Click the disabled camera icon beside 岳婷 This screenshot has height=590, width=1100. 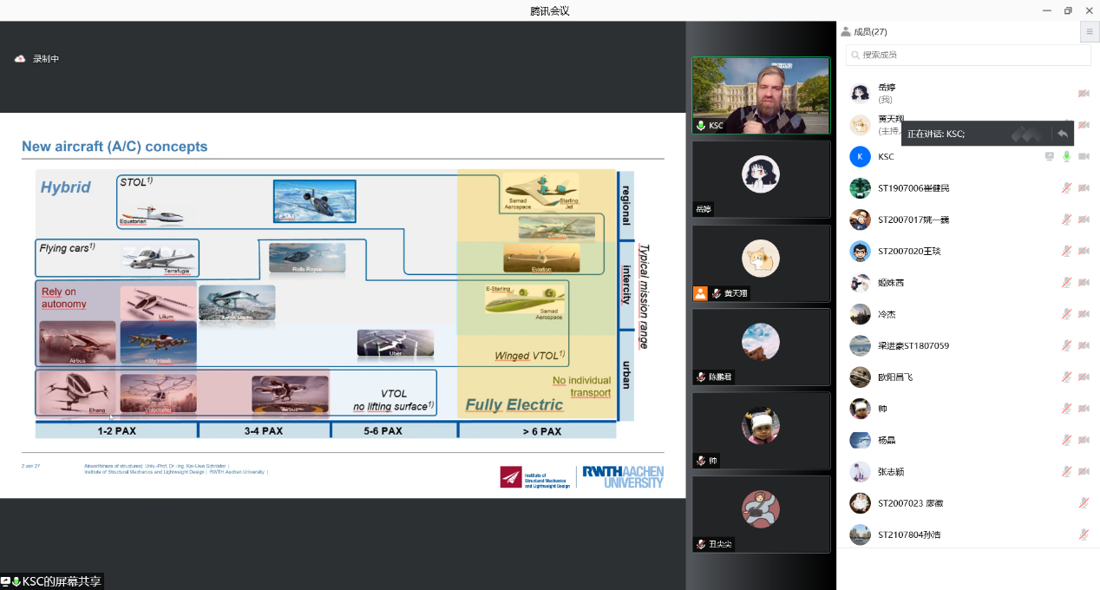(1084, 93)
